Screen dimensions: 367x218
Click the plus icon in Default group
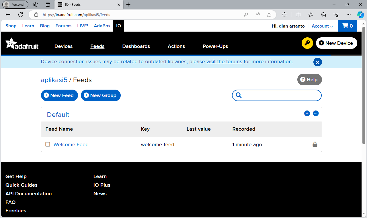(x=307, y=113)
